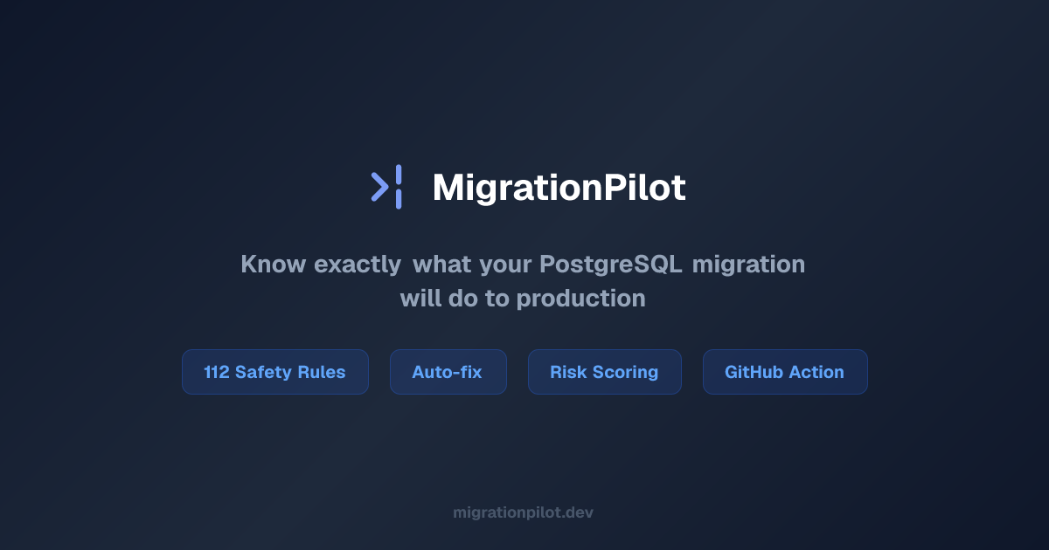Viewport: 1049px width, 550px height.
Task: Click the MigrationPilot logo icon
Action: [386, 187]
